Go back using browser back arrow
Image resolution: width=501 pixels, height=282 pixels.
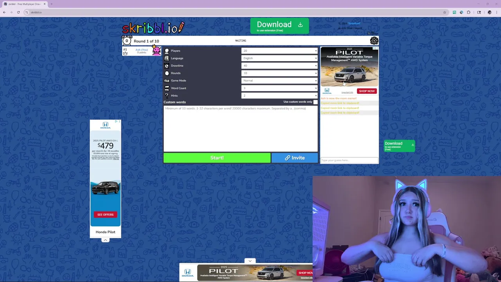point(4,12)
